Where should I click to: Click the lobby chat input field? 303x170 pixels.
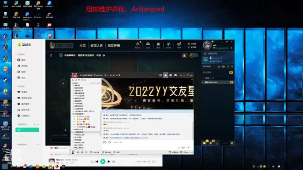point(60,140)
